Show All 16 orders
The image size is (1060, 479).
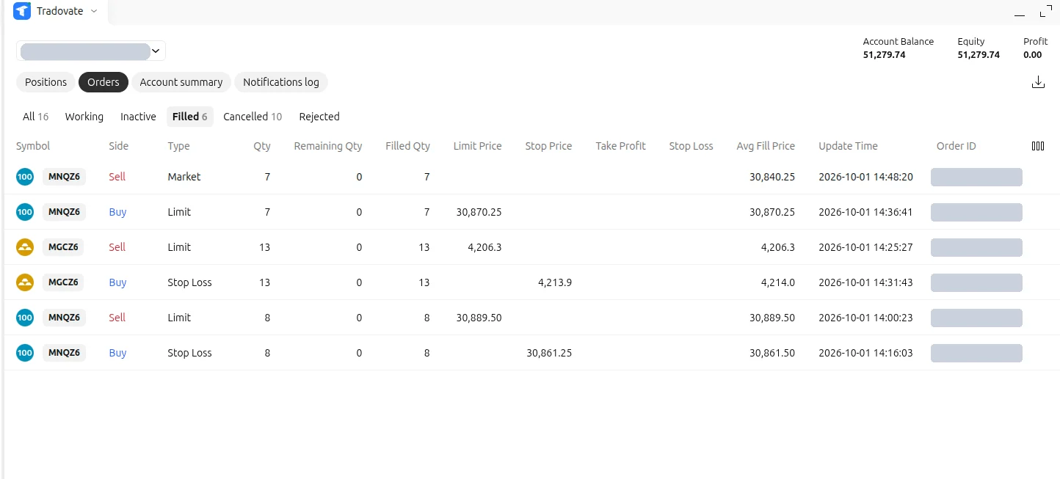[35, 117]
